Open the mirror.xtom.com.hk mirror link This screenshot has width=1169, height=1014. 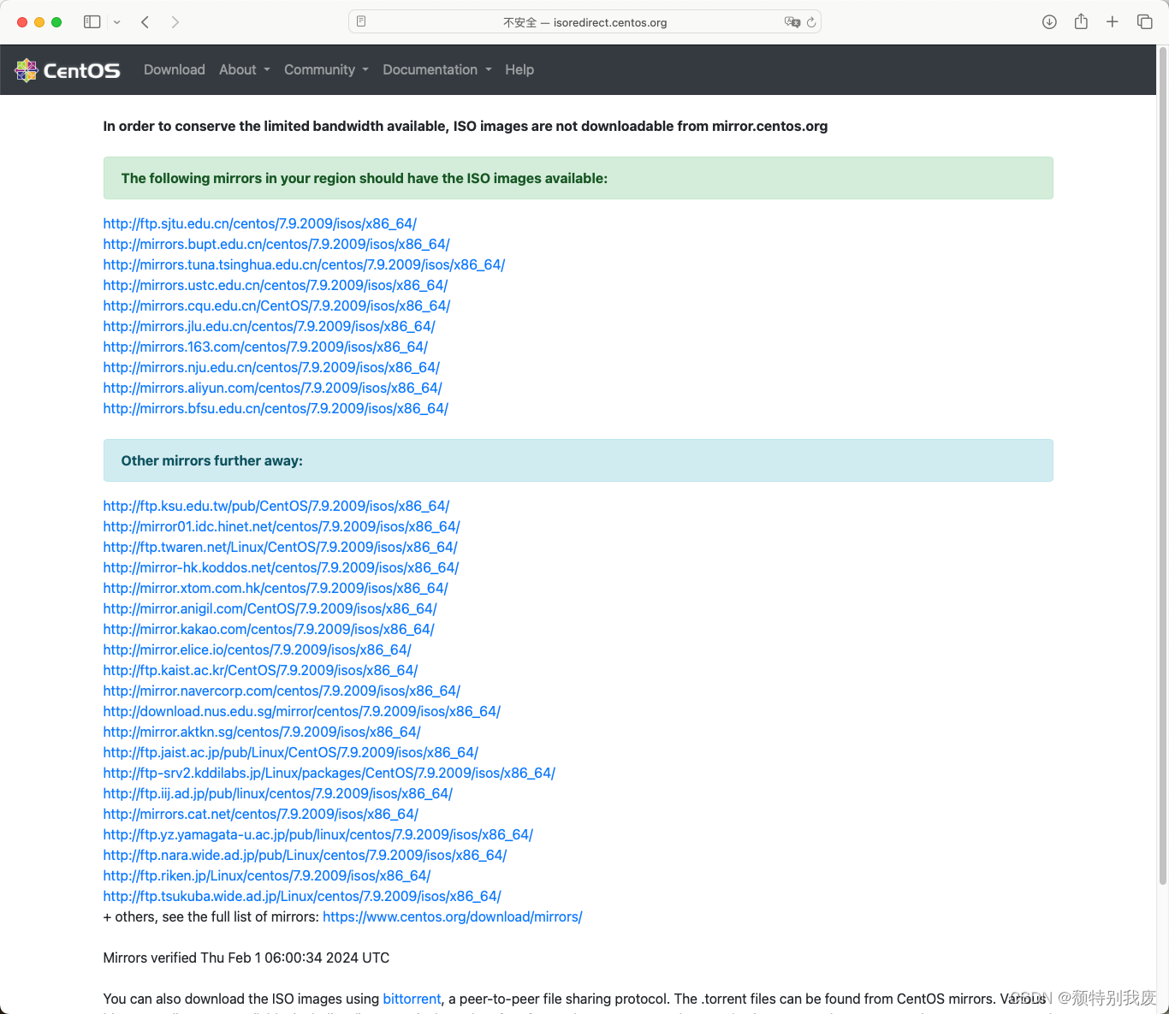point(276,588)
